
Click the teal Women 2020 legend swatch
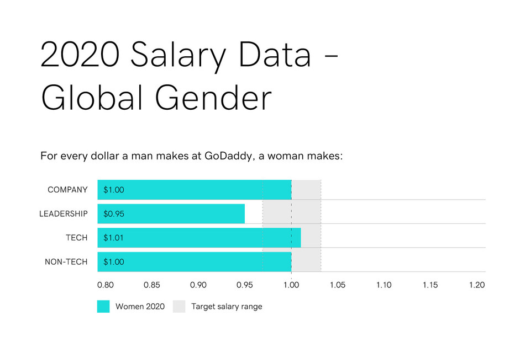click(x=103, y=307)
